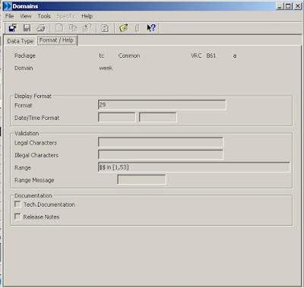
Task: Open the Tools menu
Action: click(44, 16)
